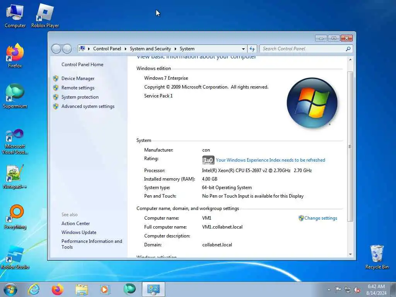This screenshot has height=297, width=396.
Task: Click Your Windows Experience Index needs refreshed link
Action: coord(270,160)
